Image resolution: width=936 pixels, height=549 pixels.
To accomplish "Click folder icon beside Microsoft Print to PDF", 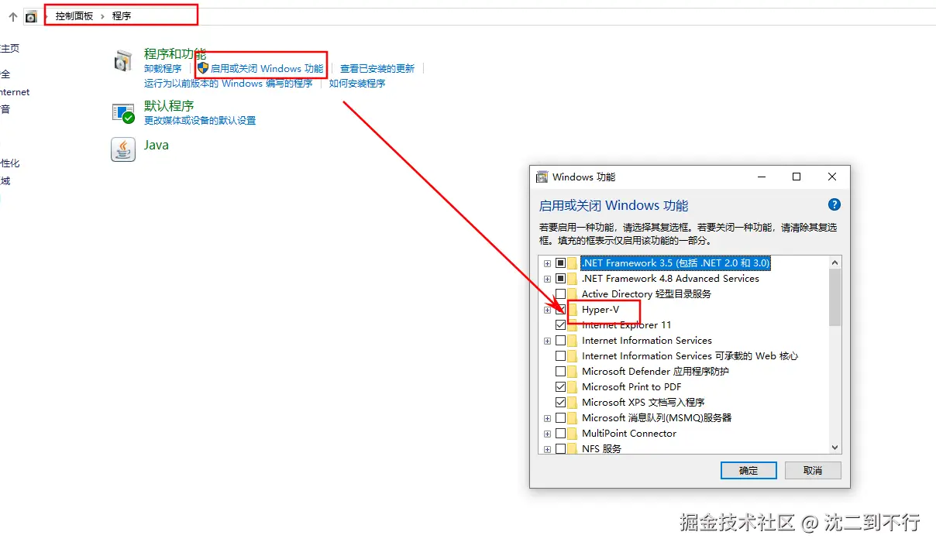I will (x=573, y=386).
